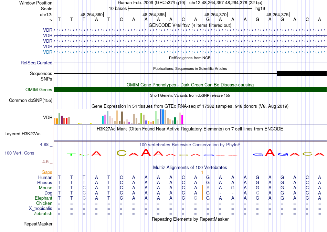Image resolution: width=327 pixels, height=232 pixels.
Task: Click the Chicken alignment row label
Action: click(x=44, y=203)
